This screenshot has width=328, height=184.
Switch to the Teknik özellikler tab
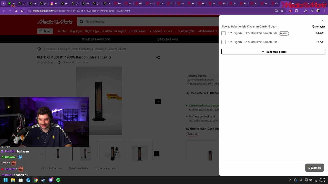click(x=78, y=168)
